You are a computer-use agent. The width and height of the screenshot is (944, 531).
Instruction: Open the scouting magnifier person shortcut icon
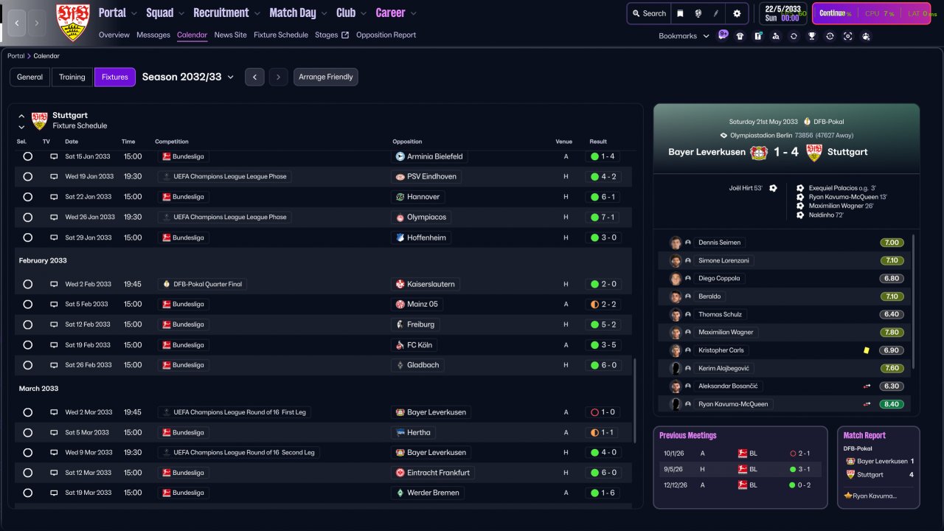pyautogui.click(x=776, y=36)
